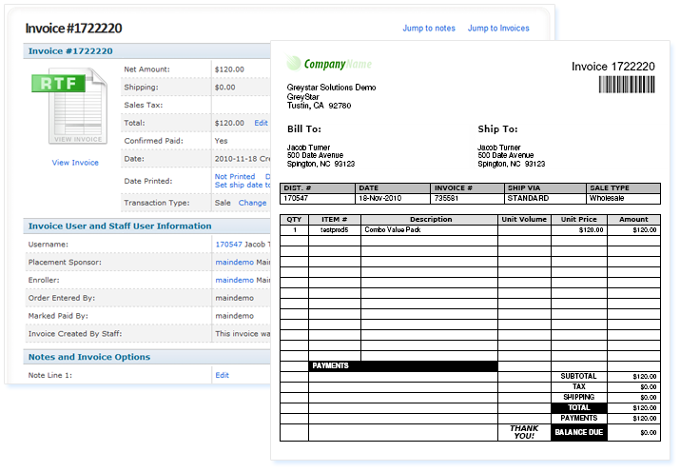Jump to Invoices section
Screen dimensions: 680x472
coord(498,29)
